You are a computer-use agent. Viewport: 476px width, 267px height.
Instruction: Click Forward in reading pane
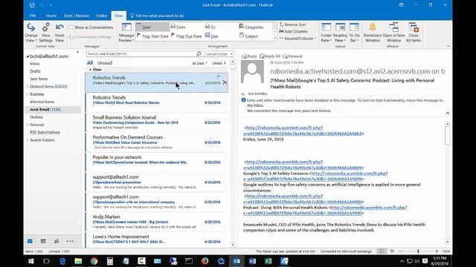(x=292, y=56)
